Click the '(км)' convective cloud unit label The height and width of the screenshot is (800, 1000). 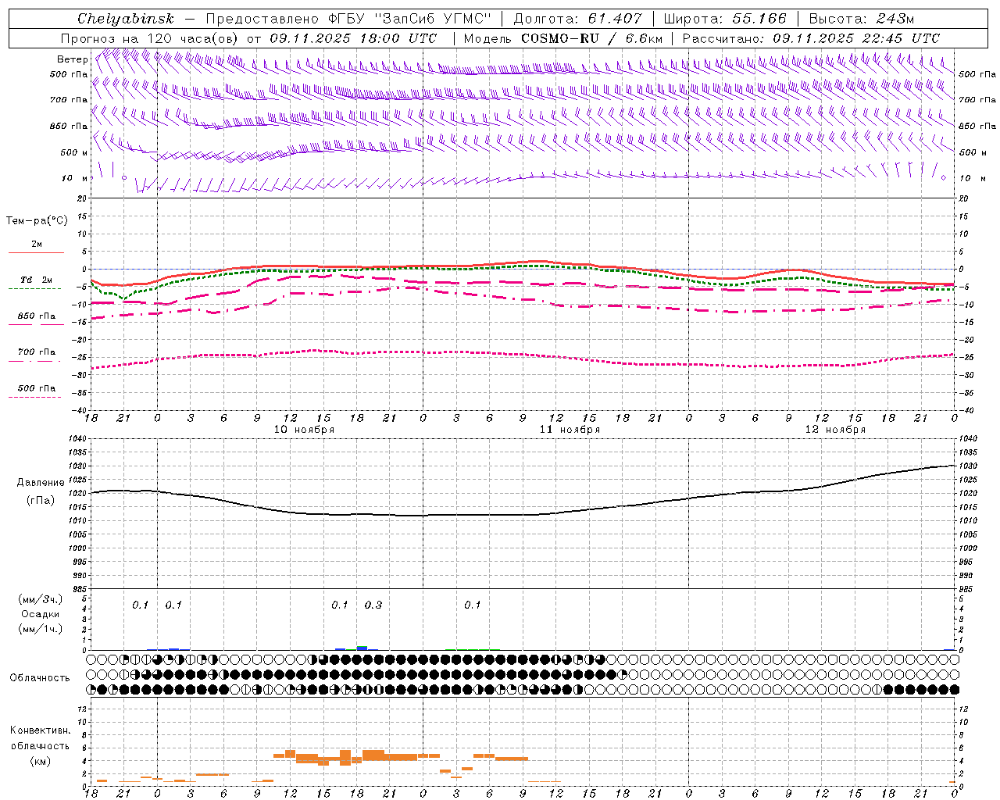41,761
